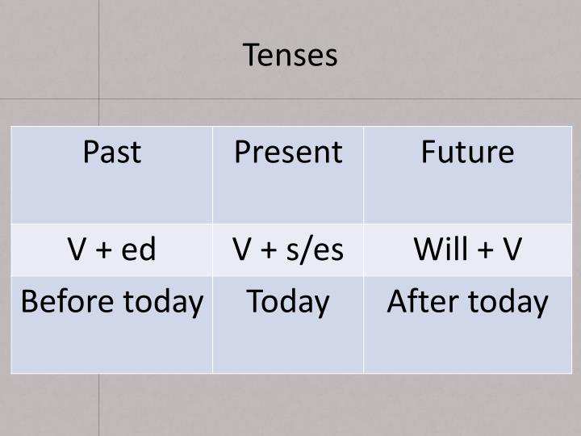Viewport: 581px width, 436px height.
Task: Select the Present header cell
Action: point(288,175)
